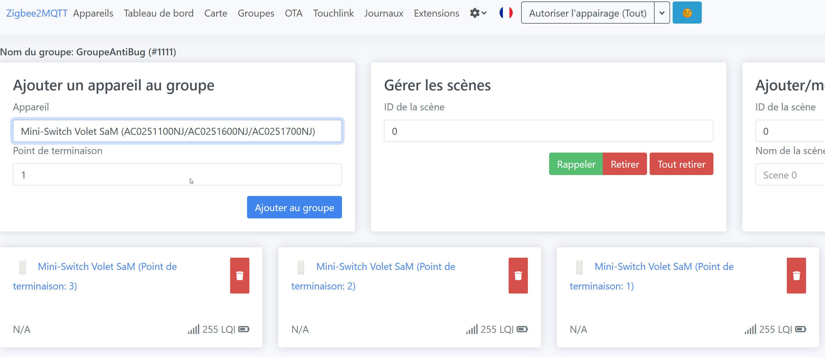Open Tableau de bord
825x357 pixels.
coord(159,13)
